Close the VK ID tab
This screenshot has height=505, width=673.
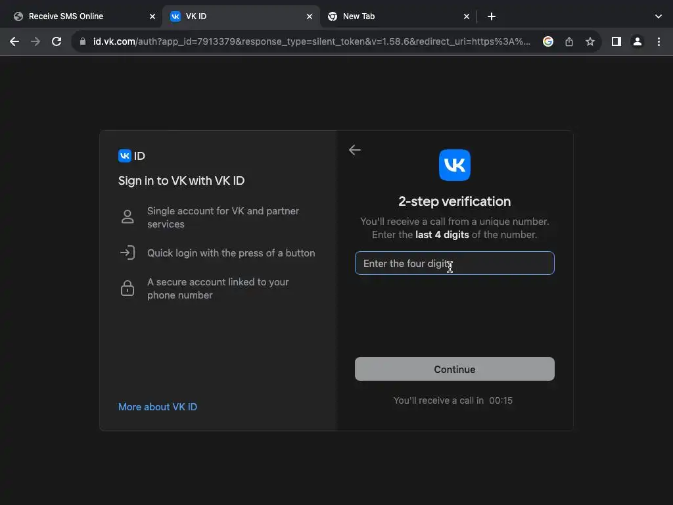[x=310, y=16]
